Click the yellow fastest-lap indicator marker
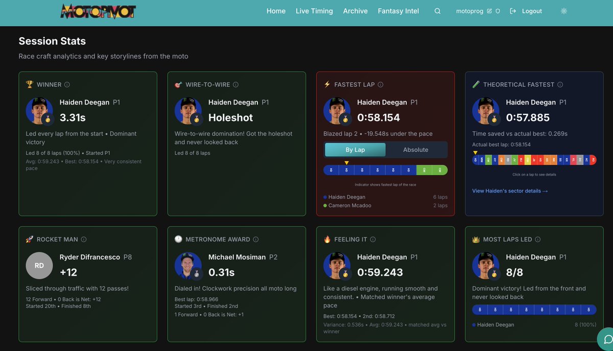 coord(347,162)
